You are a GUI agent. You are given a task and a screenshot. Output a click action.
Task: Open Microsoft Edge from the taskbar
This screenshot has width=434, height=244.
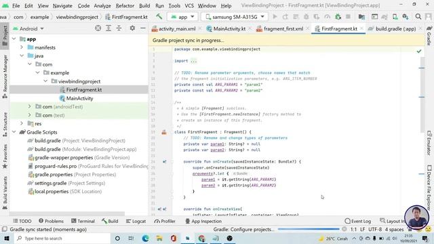pos(145,238)
